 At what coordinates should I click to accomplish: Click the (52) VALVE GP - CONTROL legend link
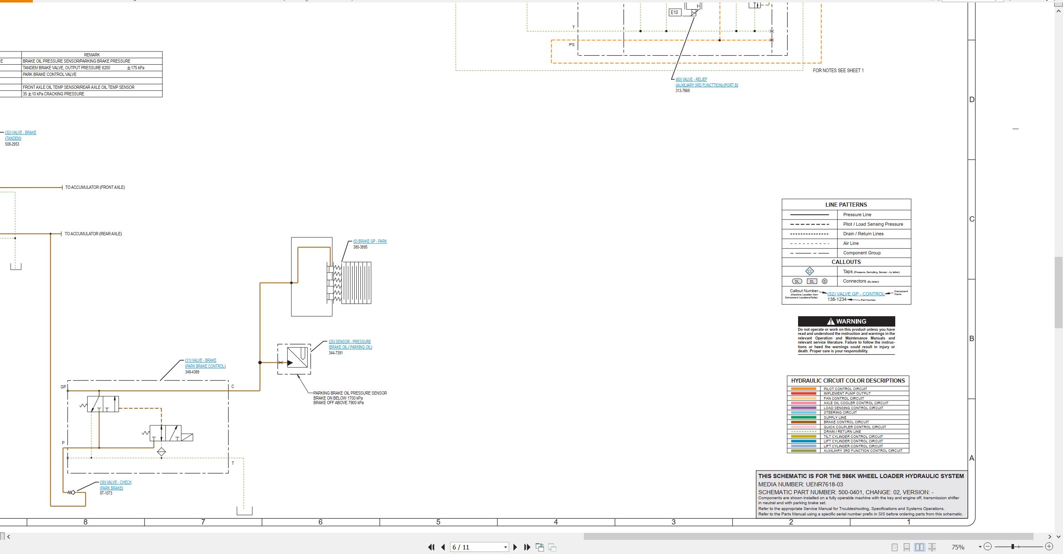(856, 294)
